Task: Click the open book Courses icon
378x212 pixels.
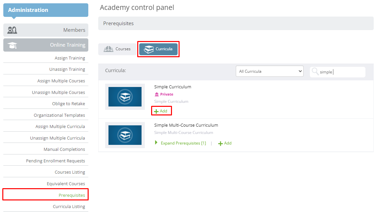Action: (108, 49)
